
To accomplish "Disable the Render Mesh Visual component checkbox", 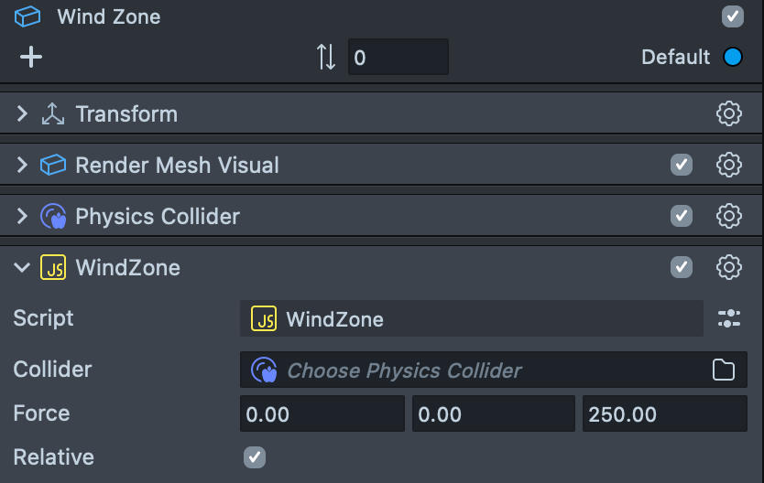I will 682,165.
